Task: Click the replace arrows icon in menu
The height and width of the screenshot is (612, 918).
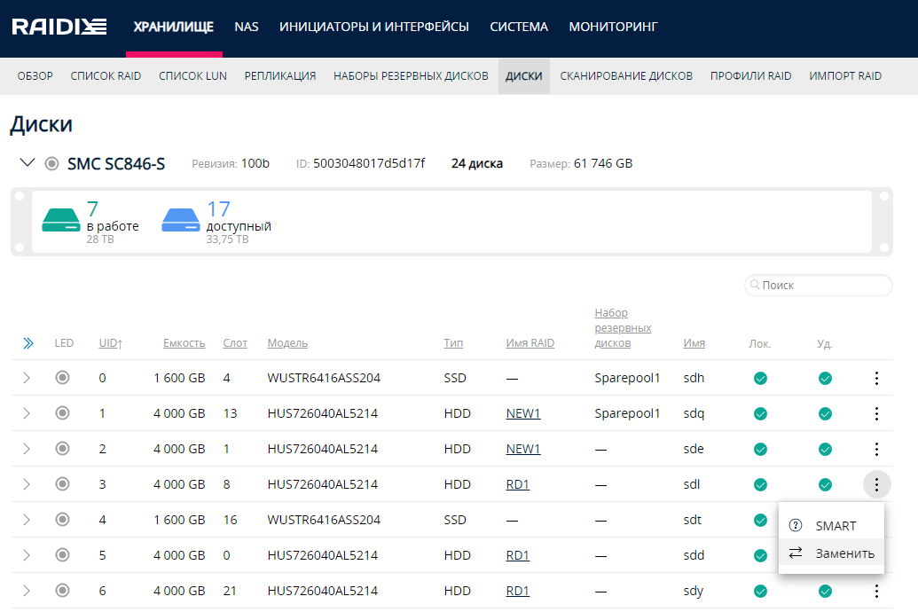Action: [796, 553]
